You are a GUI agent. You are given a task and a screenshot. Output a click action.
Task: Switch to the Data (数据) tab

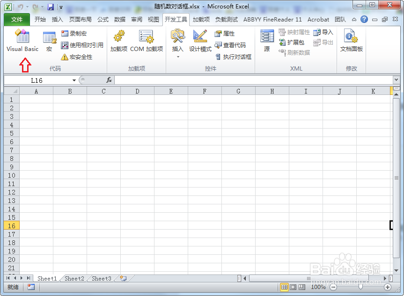coord(119,20)
